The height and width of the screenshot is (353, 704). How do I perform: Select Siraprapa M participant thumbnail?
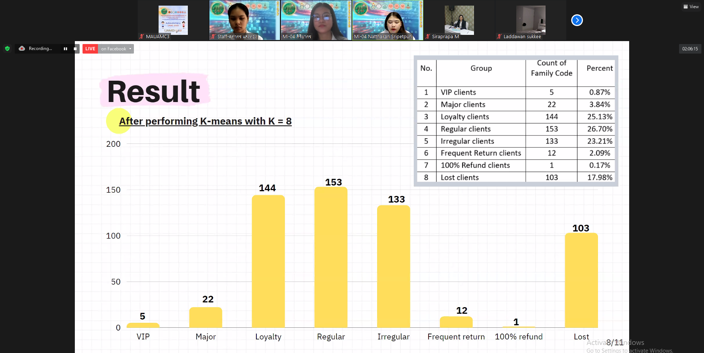[x=459, y=20]
